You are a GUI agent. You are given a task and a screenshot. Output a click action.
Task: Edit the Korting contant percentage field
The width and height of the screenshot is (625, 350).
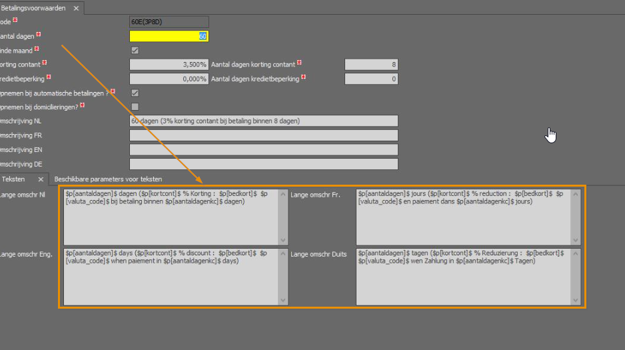click(169, 65)
